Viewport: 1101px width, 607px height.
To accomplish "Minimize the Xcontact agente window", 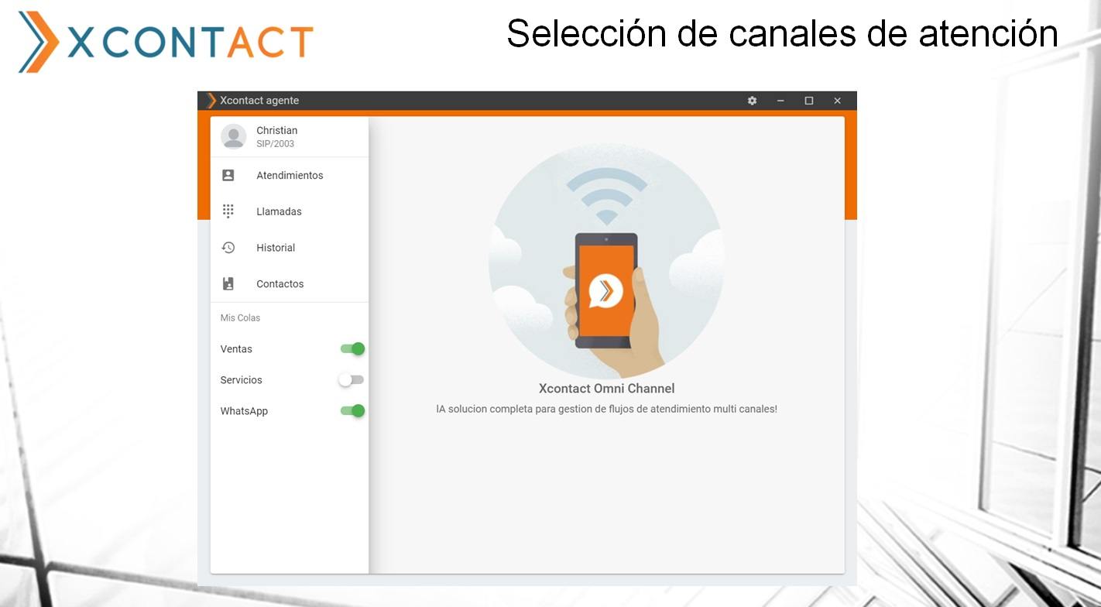I will (780, 101).
